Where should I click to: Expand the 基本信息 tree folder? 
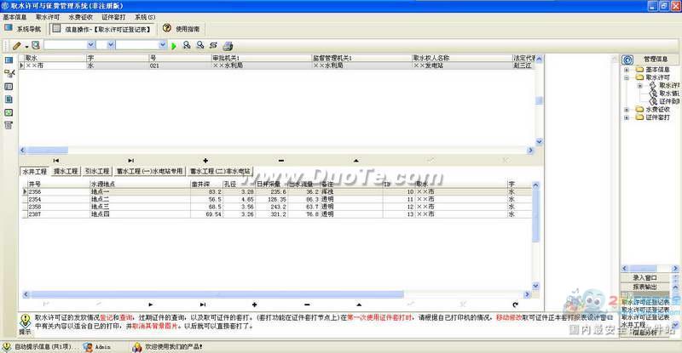pos(627,70)
